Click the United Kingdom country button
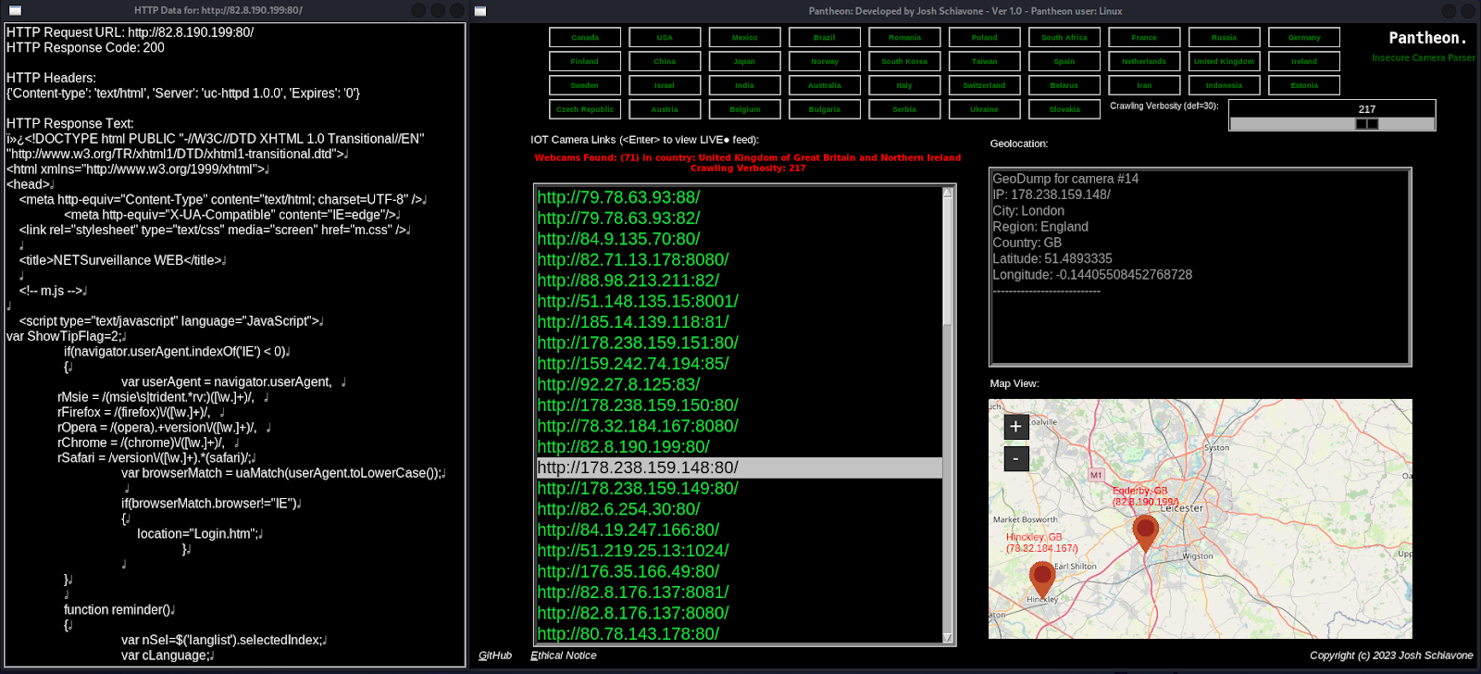The image size is (1481, 674). [x=1225, y=61]
